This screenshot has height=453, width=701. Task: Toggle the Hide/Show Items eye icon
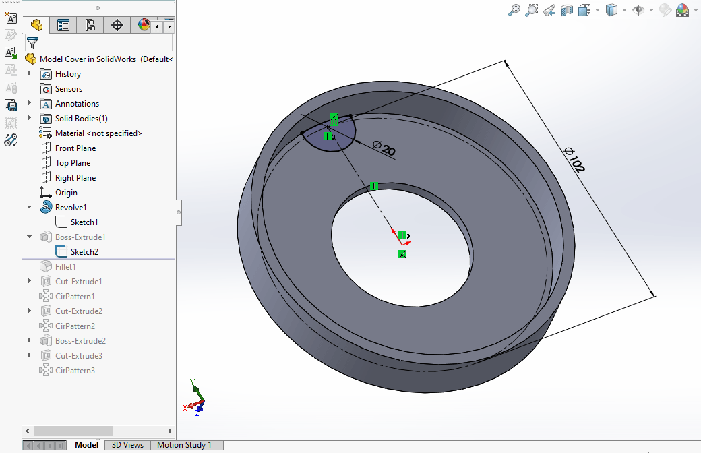coord(638,10)
